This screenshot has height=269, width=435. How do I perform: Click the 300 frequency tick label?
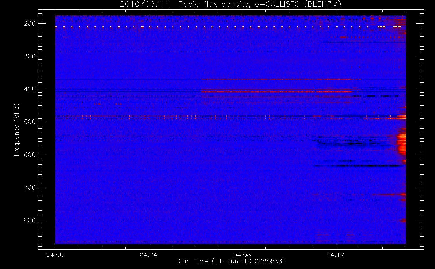pyautogui.click(x=30, y=56)
